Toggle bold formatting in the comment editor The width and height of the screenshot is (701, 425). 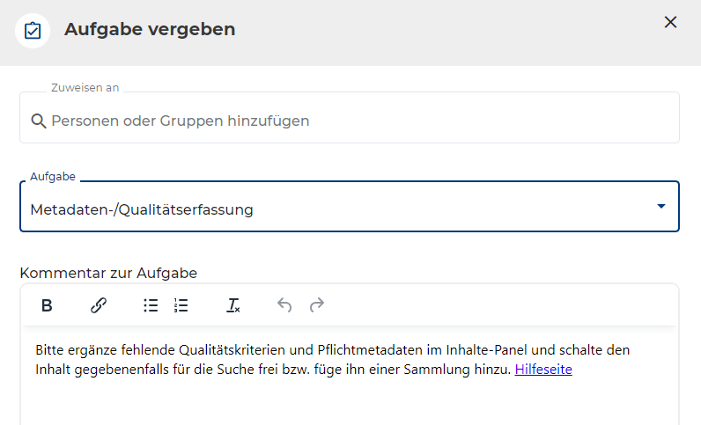click(x=47, y=305)
